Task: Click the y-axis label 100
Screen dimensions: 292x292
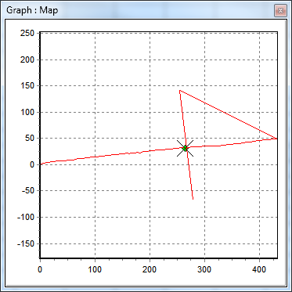Action: (27, 112)
